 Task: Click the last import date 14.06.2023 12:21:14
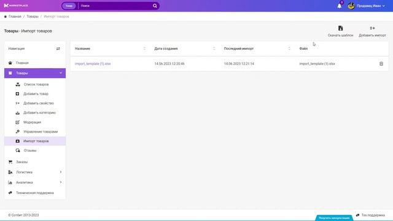point(239,64)
